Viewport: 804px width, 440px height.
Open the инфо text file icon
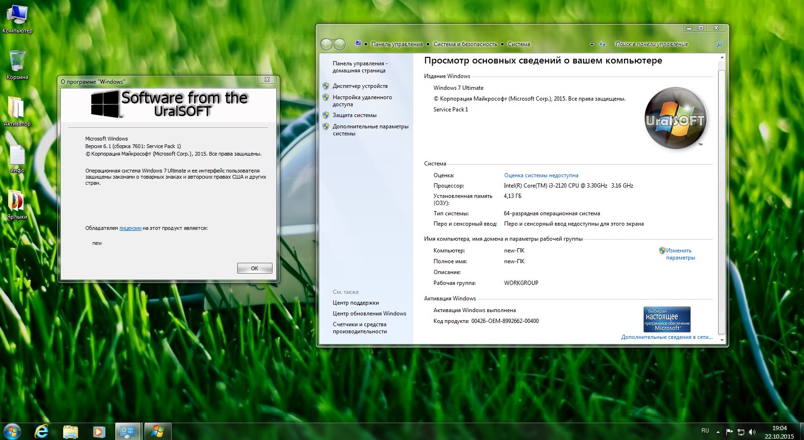(17, 158)
